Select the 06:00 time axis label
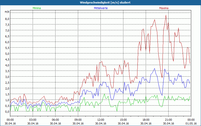This screenshot has width=201, height=126. pyautogui.click(x=56, y=120)
